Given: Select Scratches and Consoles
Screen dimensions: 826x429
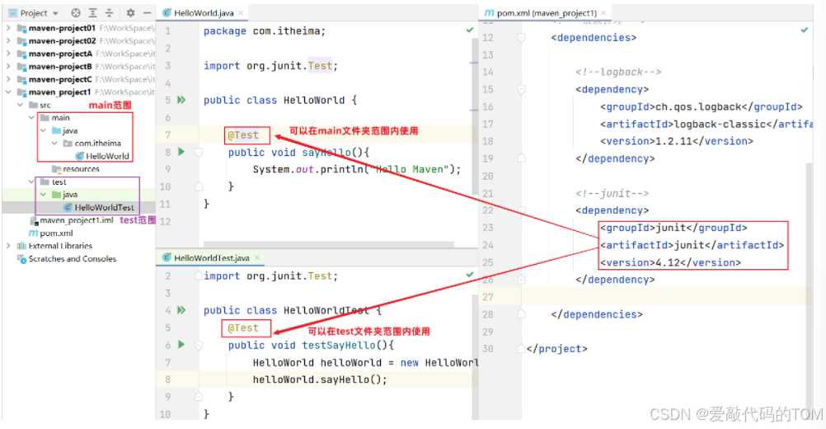Looking at the screenshot, I should tap(67, 259).
